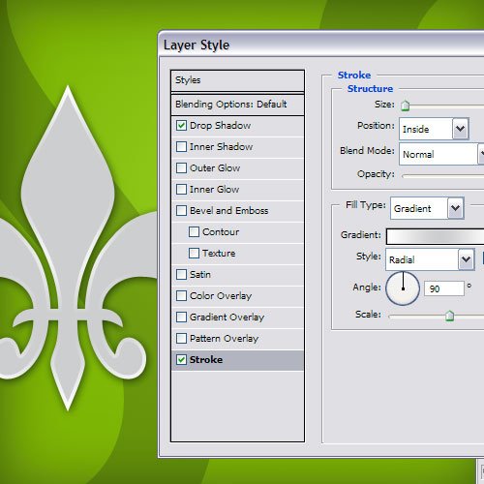Open the Blend Mode Normal dropdown
The height and width of the screenshot is (484, 484).
tap(441, 154)
